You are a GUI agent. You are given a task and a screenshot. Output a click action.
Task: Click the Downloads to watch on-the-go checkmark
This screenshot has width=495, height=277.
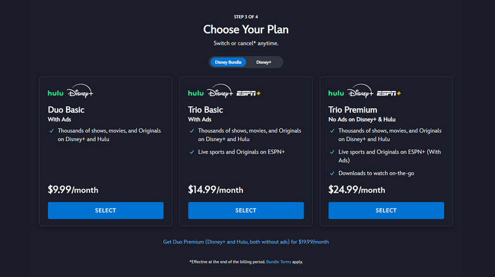[x=332, y=173]
